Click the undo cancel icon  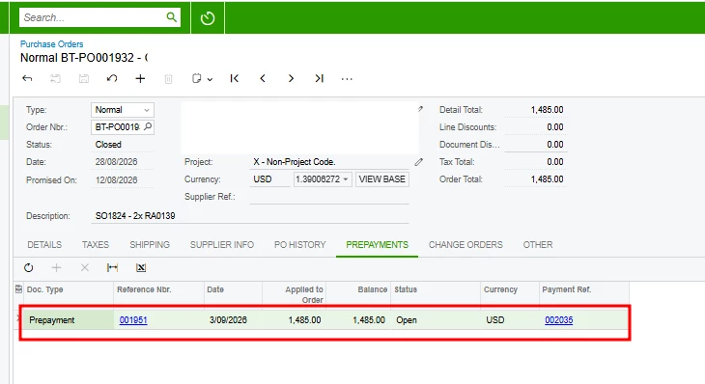pyautogui.click(x=112, y=78)
